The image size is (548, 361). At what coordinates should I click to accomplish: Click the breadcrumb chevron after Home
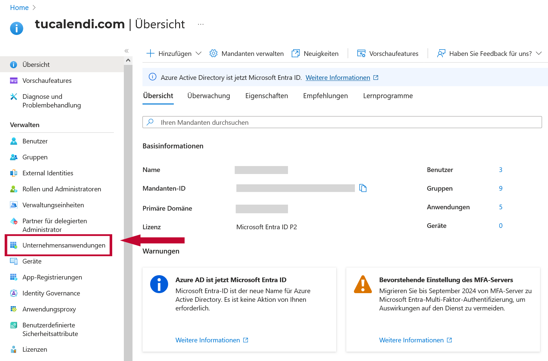[34, 7]
